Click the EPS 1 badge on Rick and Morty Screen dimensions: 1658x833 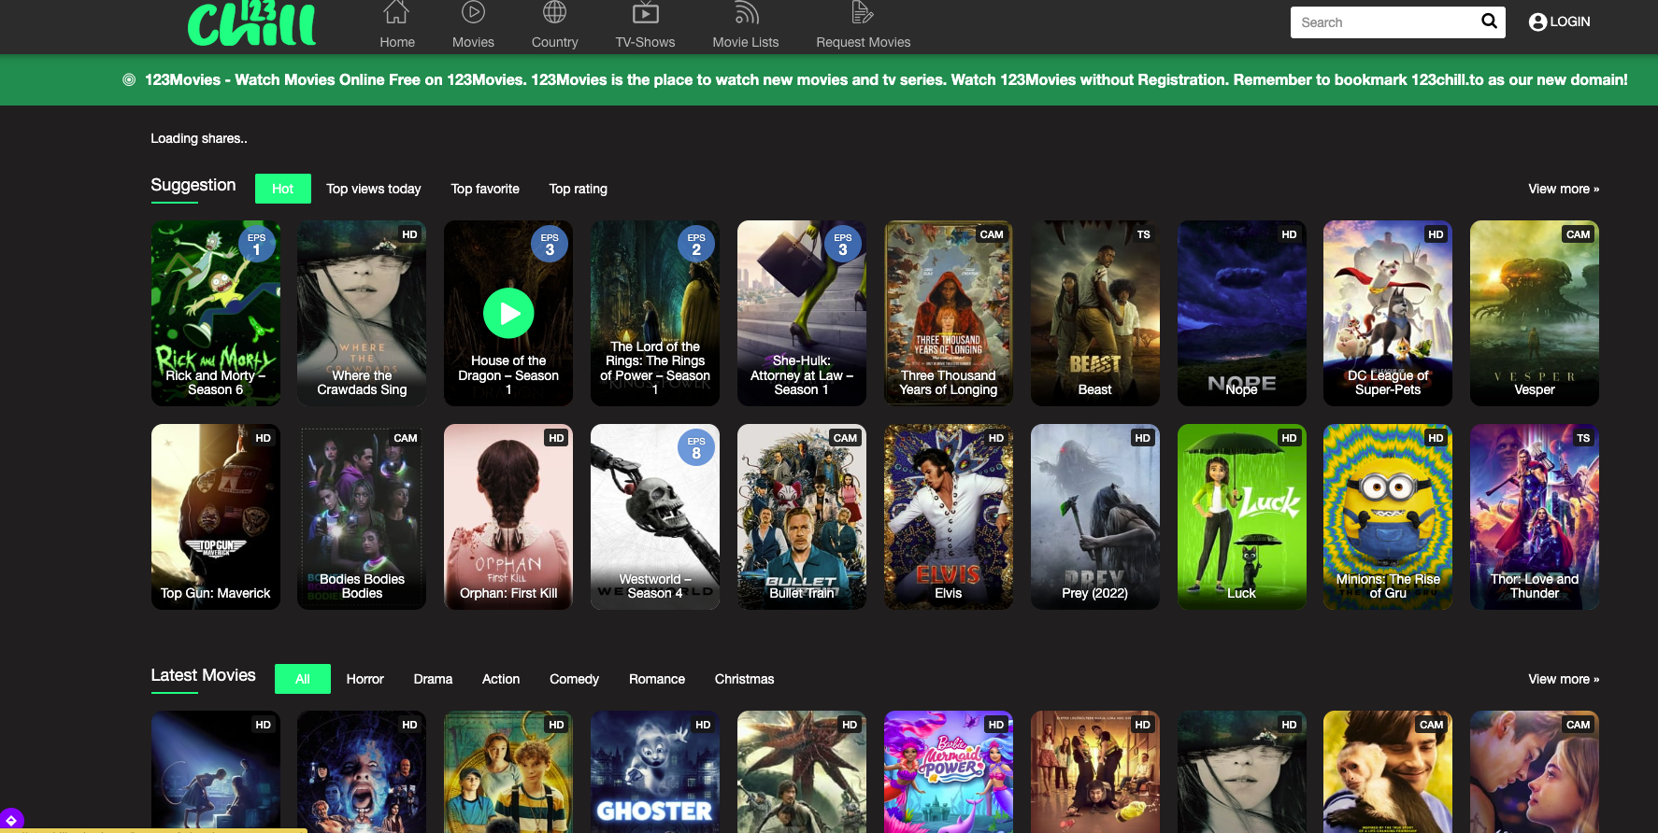(x=256, y=243)
